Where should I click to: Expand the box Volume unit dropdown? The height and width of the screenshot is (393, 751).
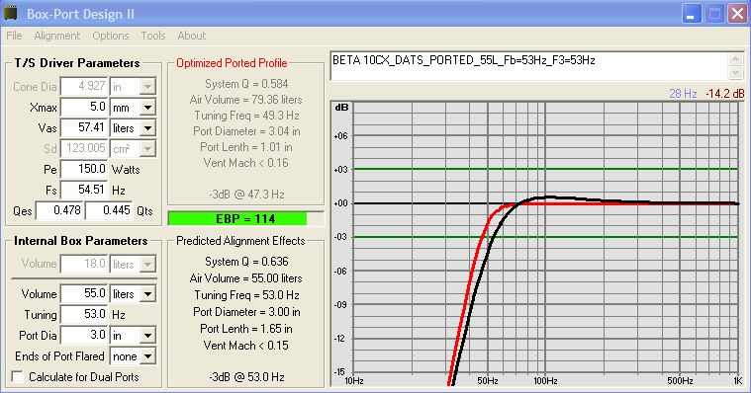148,294
